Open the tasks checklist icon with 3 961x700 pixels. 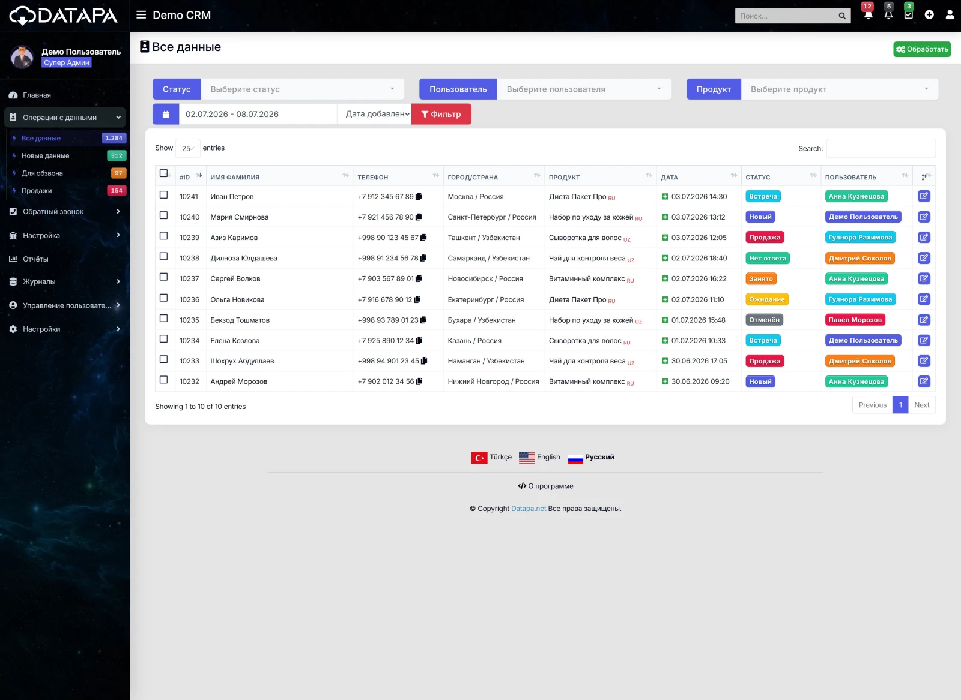click(x=908, y=14)
